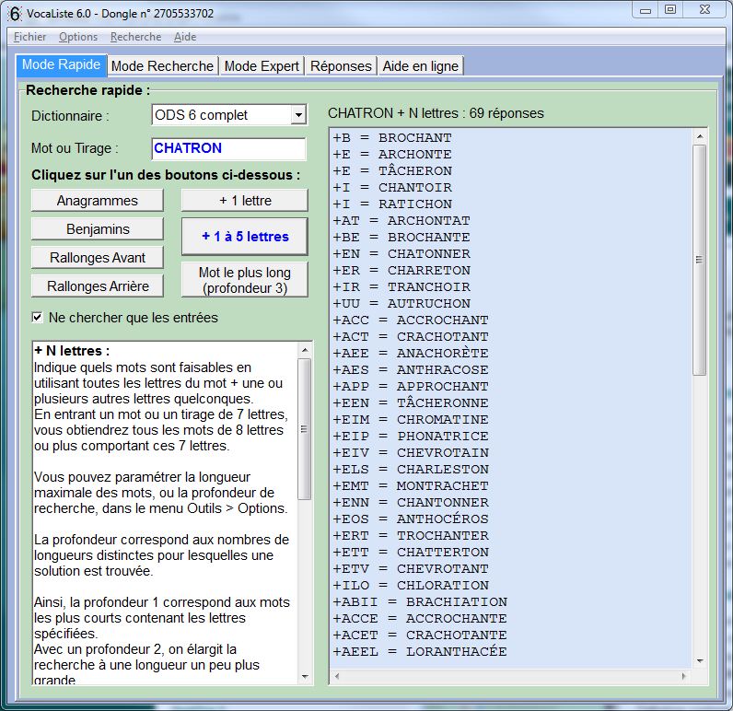Select the CHARLESTON result line
Image resolution: width=733 pixels, height=711 pixels.
tap(411, 470)
